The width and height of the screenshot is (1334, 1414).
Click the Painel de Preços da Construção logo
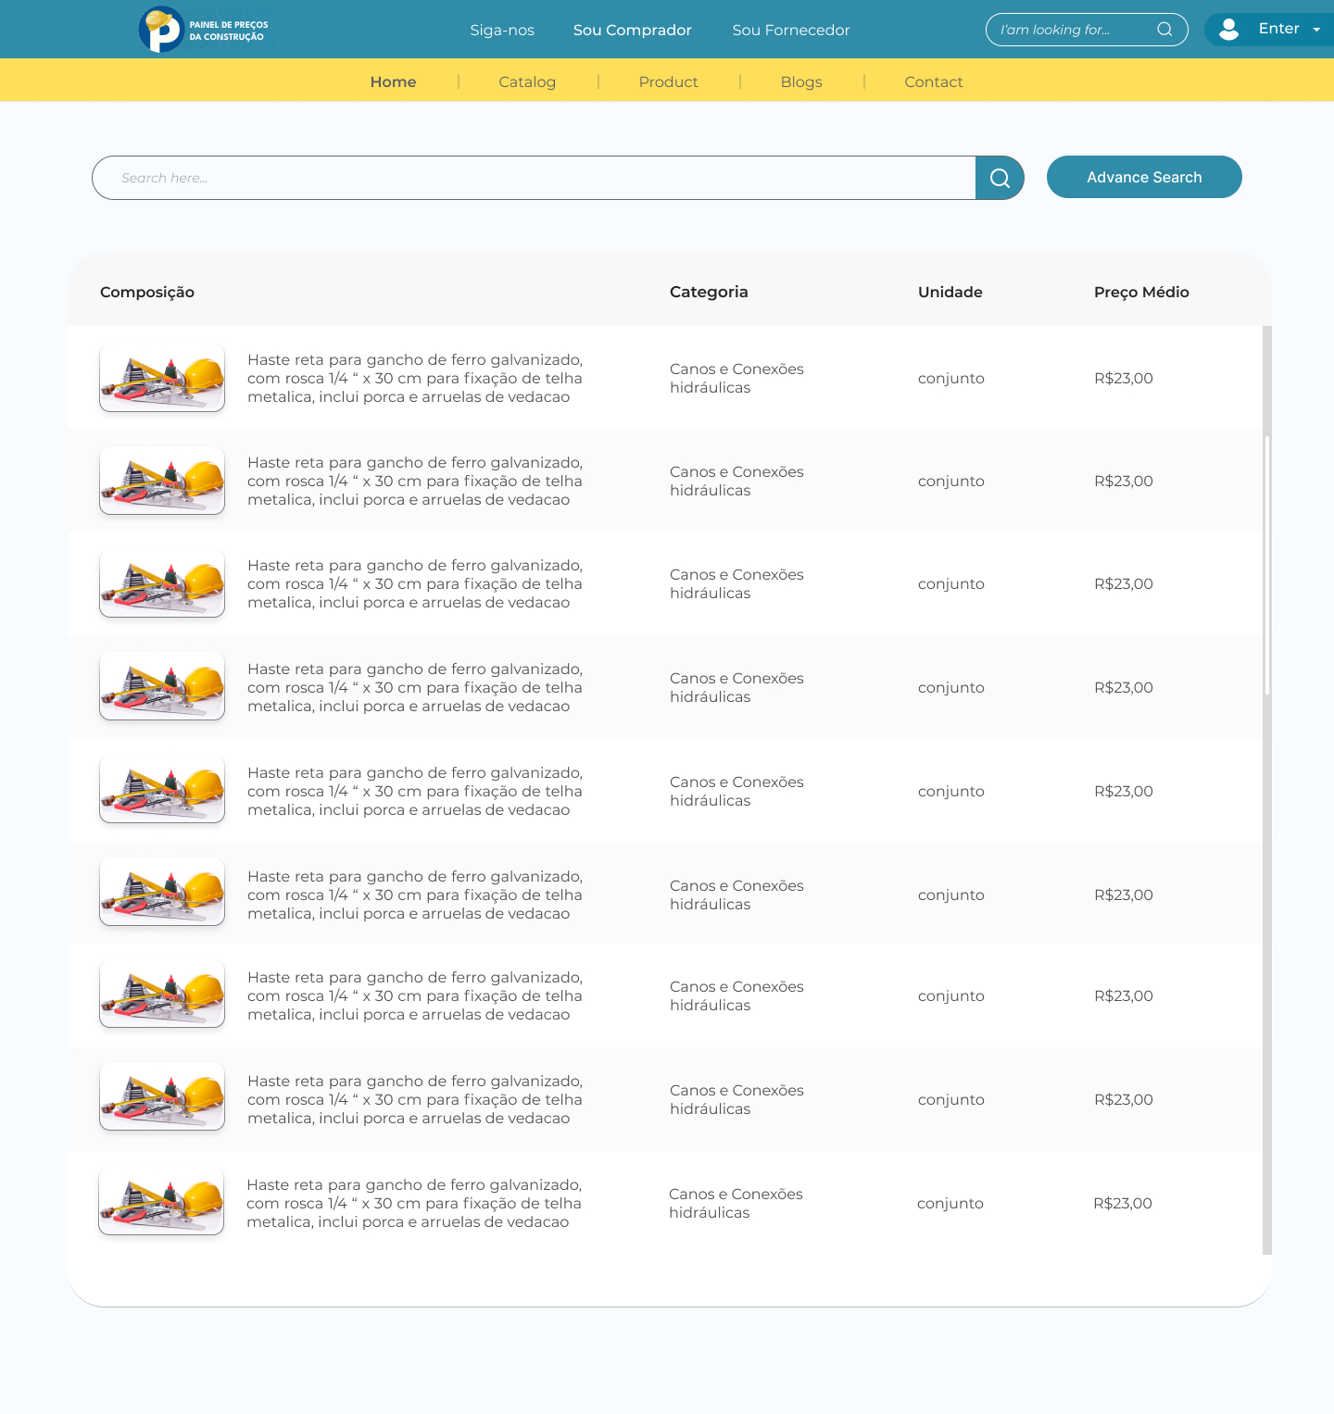[204, 30]
